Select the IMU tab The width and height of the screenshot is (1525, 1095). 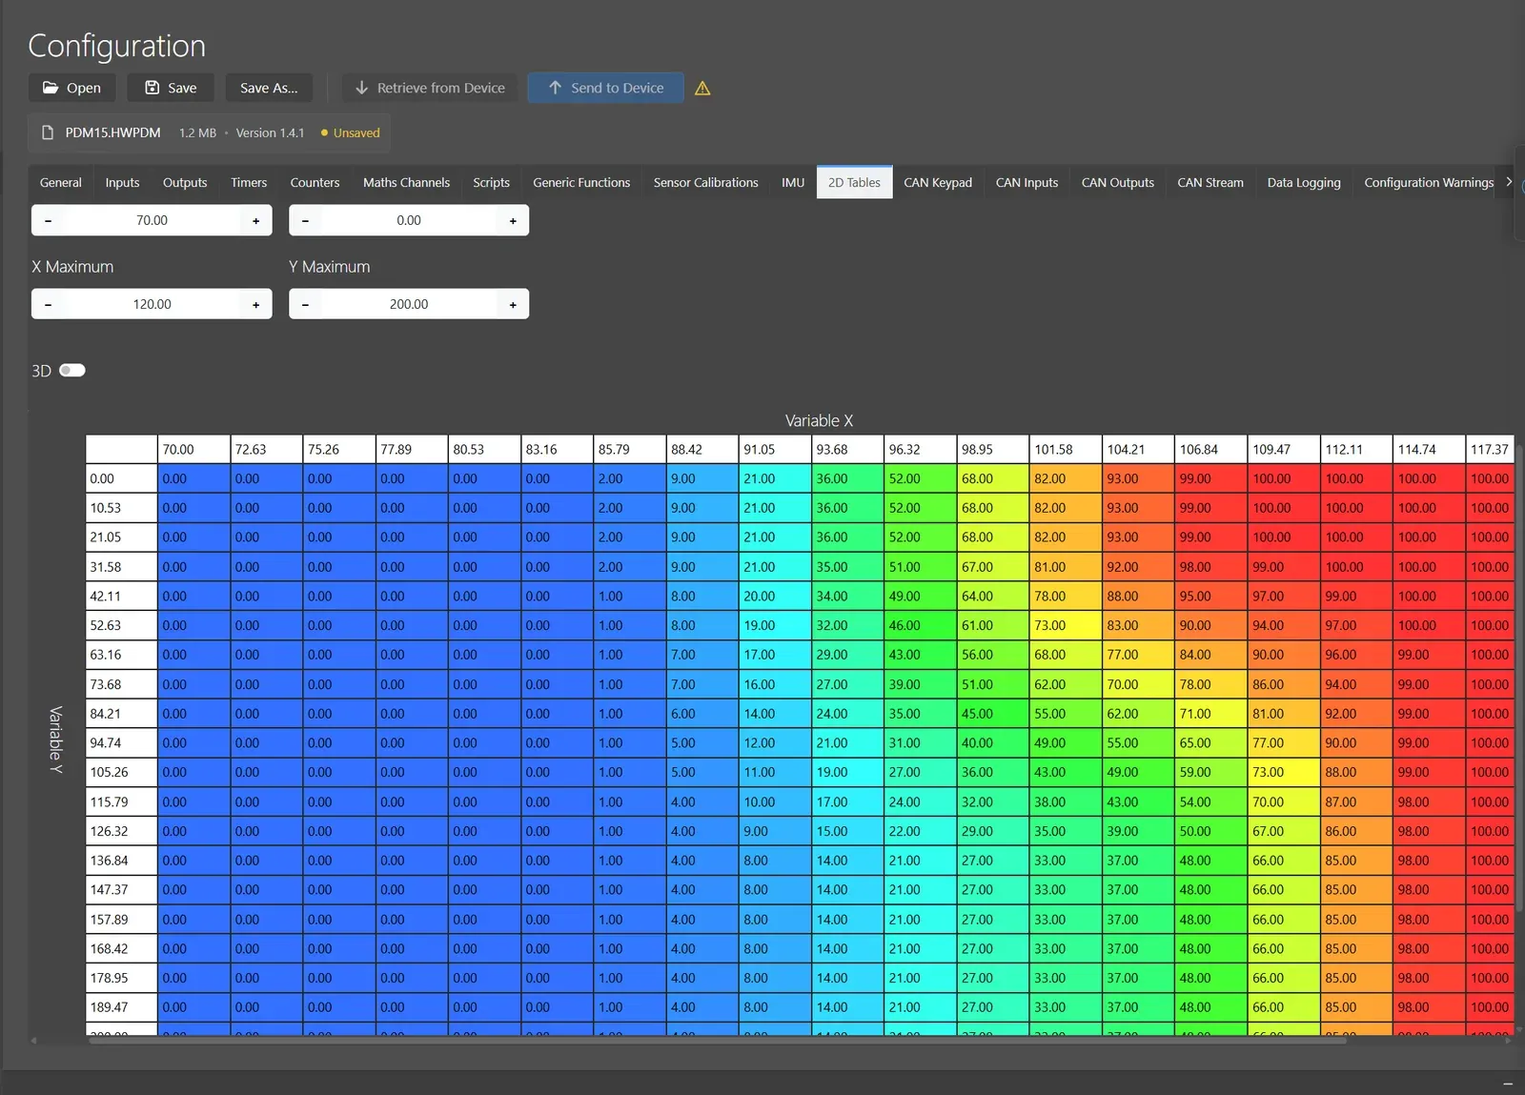pos(793,183)
